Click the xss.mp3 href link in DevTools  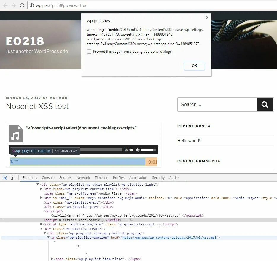click(x=169, y=238)
